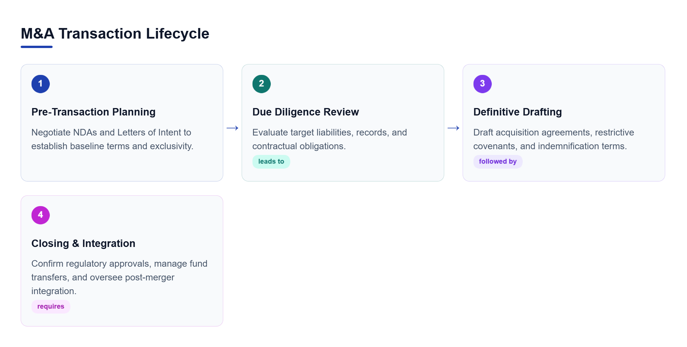The width and height of the screenshot is (687, 347).
Task: Click the blue step 1 circle badge
Action: pos(41,84)
